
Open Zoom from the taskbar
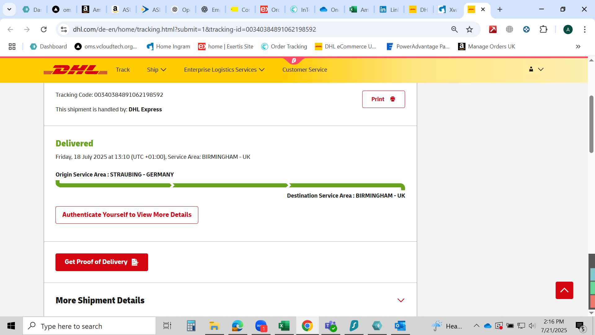(261, 326)
